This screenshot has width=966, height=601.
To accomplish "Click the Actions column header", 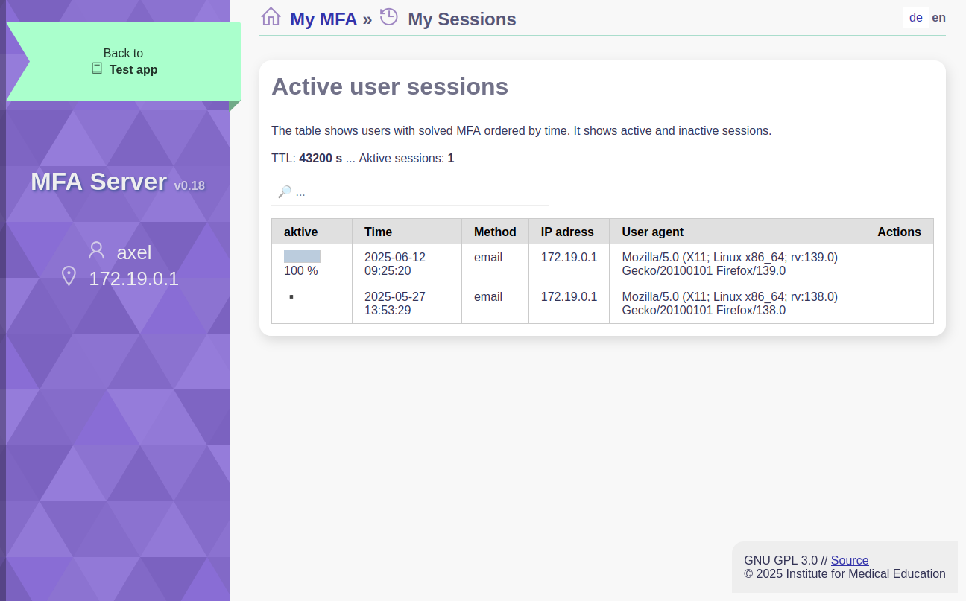I will [899, 232].
